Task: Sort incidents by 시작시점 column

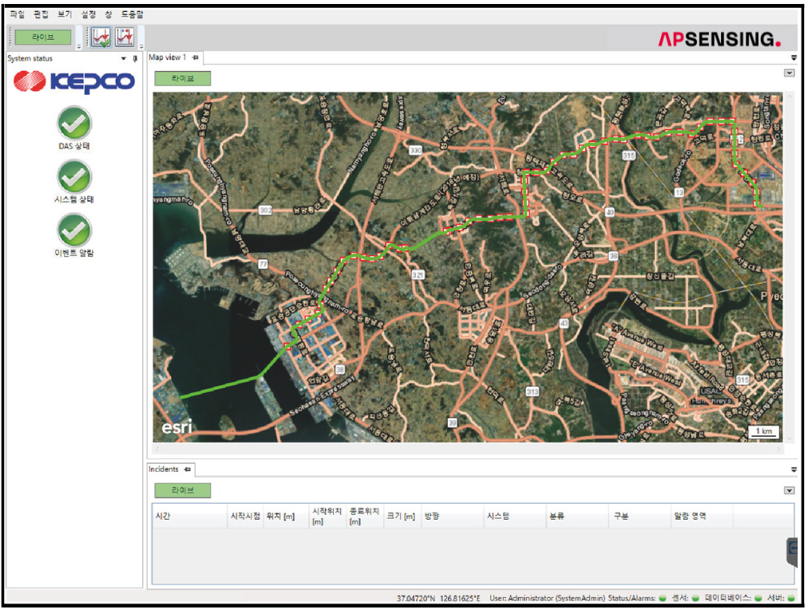Action: [245, 516]
